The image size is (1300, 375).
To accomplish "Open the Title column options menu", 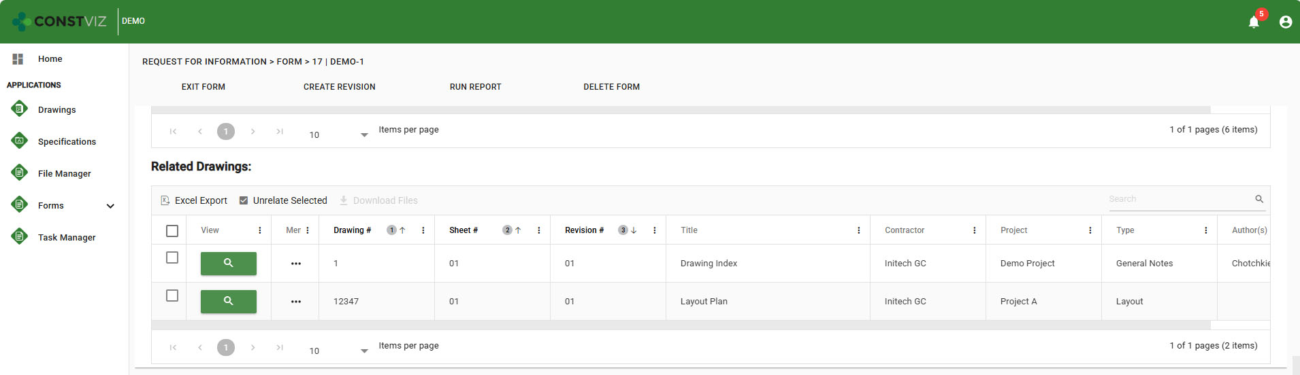I will coord(858,230).
